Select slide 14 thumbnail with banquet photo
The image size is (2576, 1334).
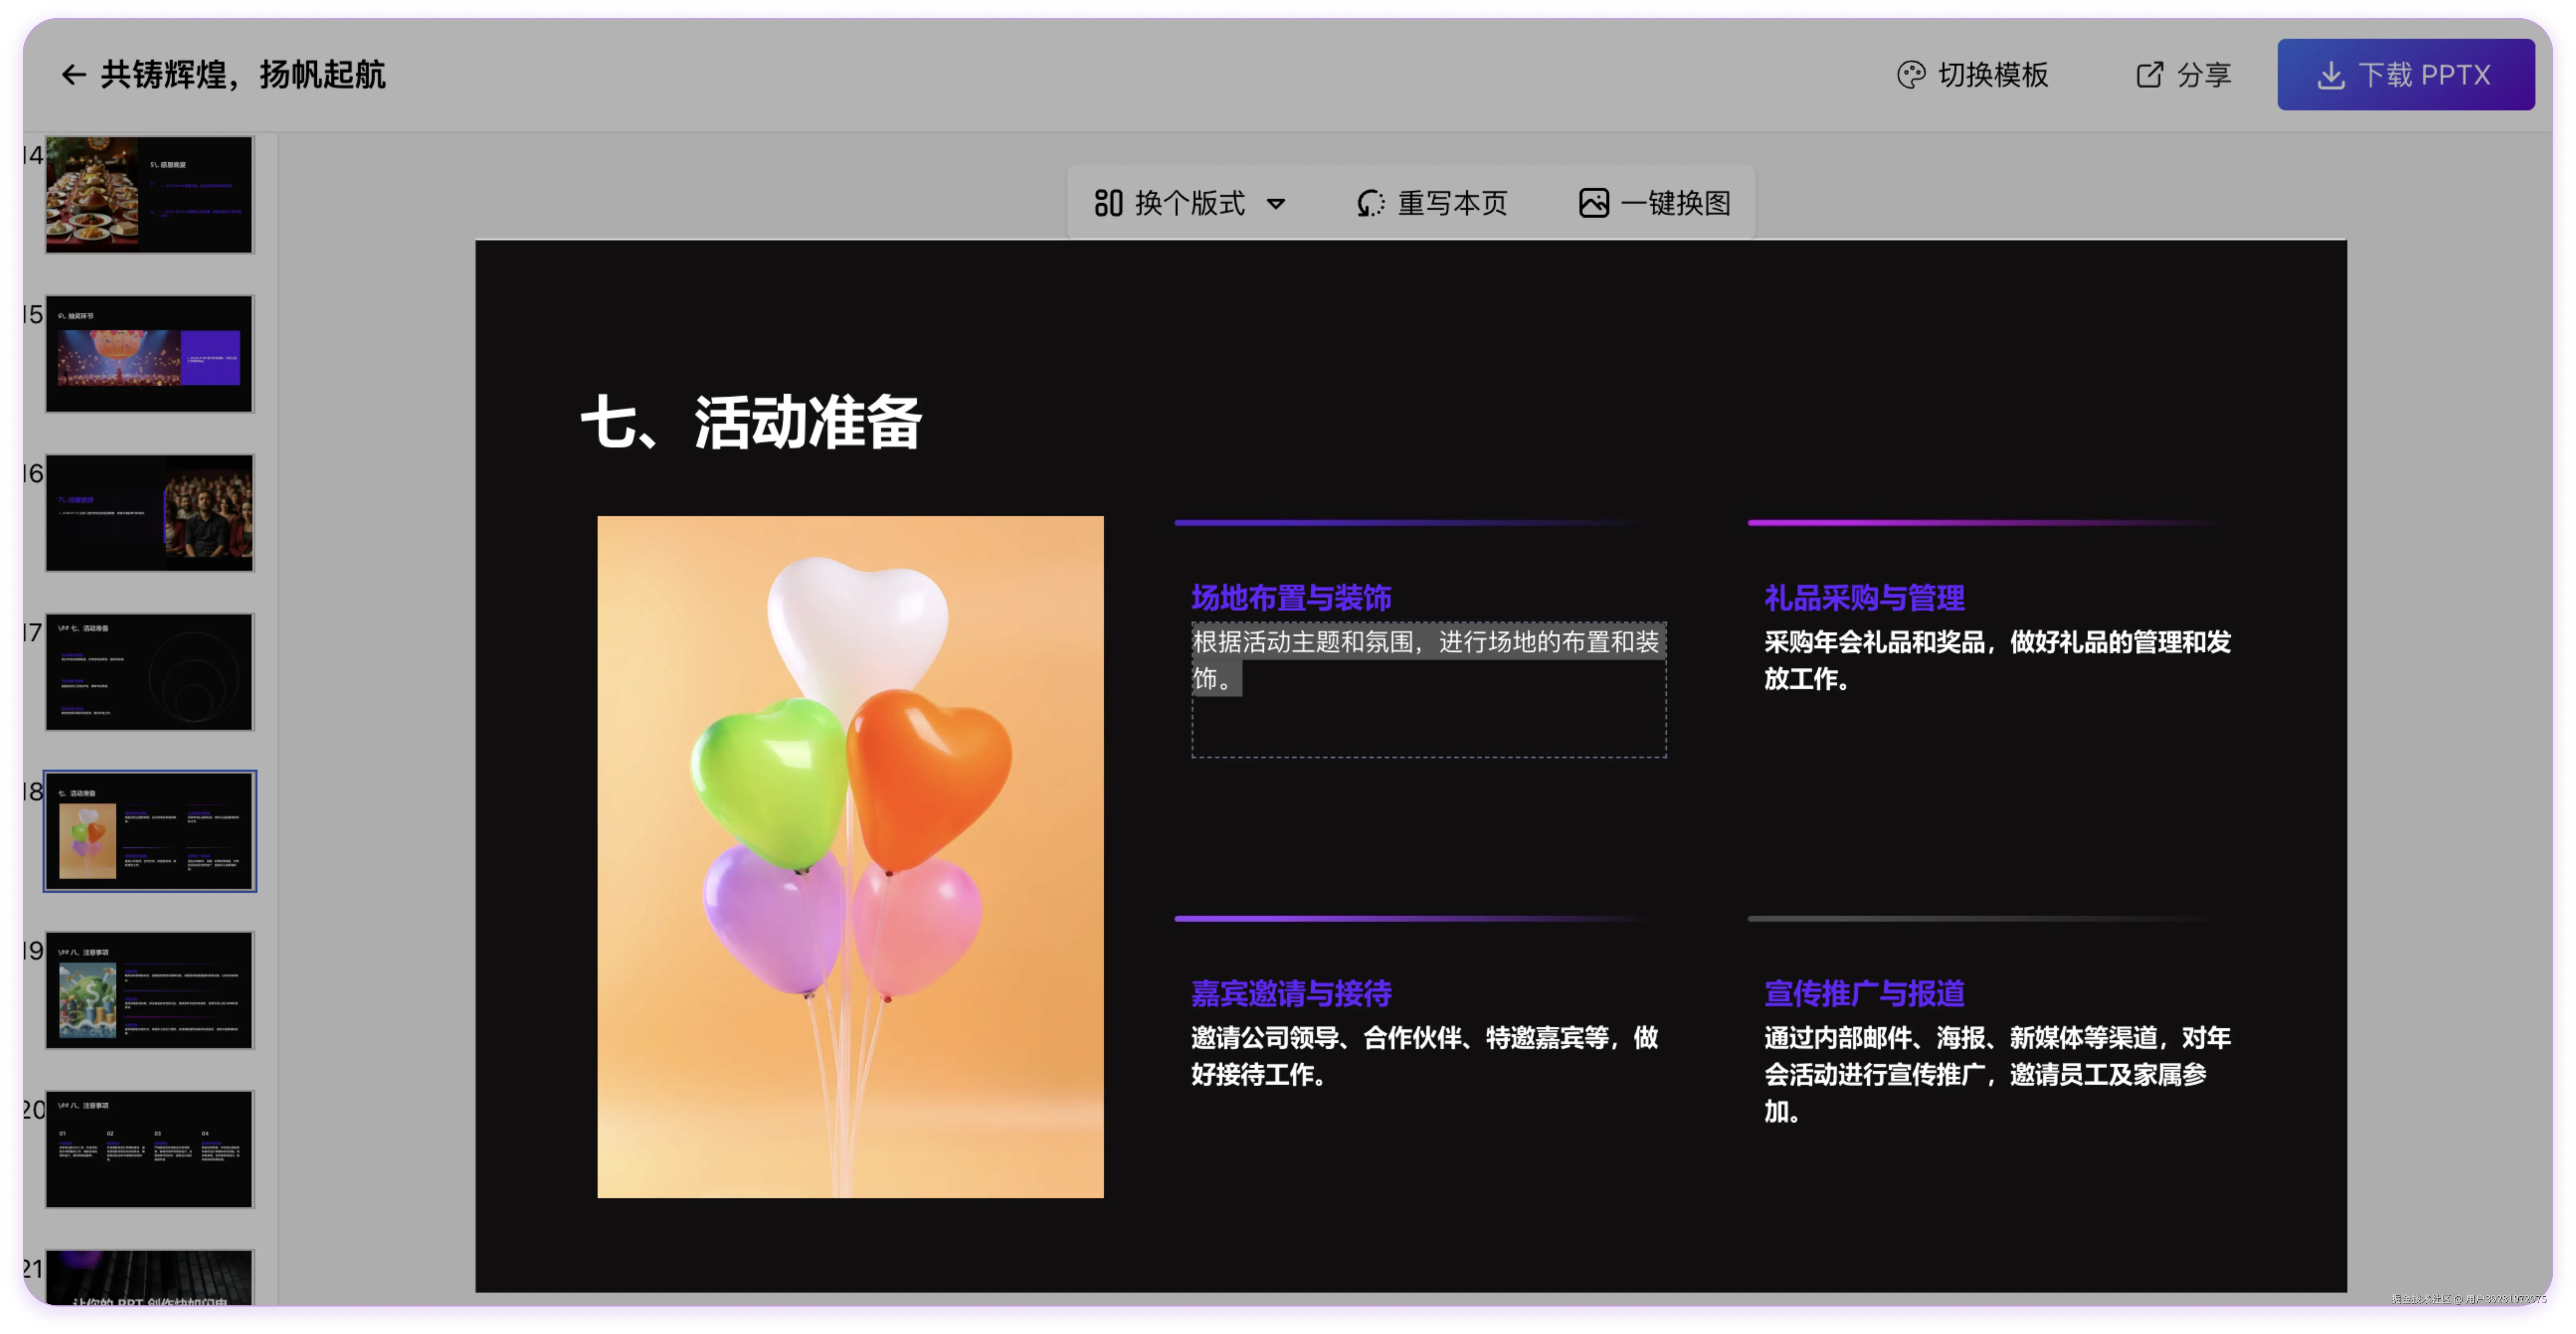click(x=150, y=195)
